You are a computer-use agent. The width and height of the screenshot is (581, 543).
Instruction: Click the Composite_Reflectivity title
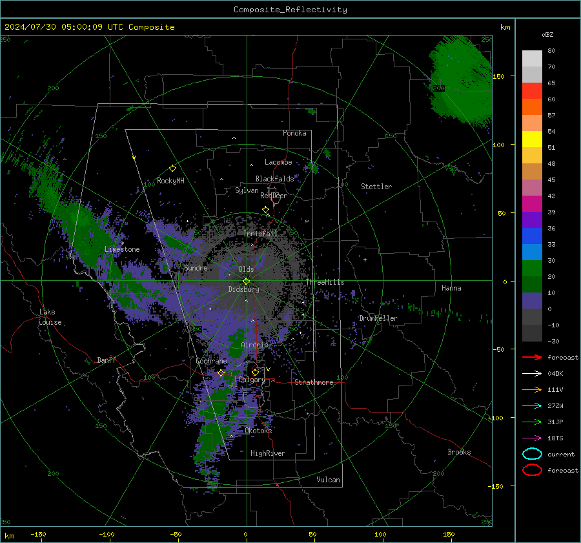(x=290, y=10)
